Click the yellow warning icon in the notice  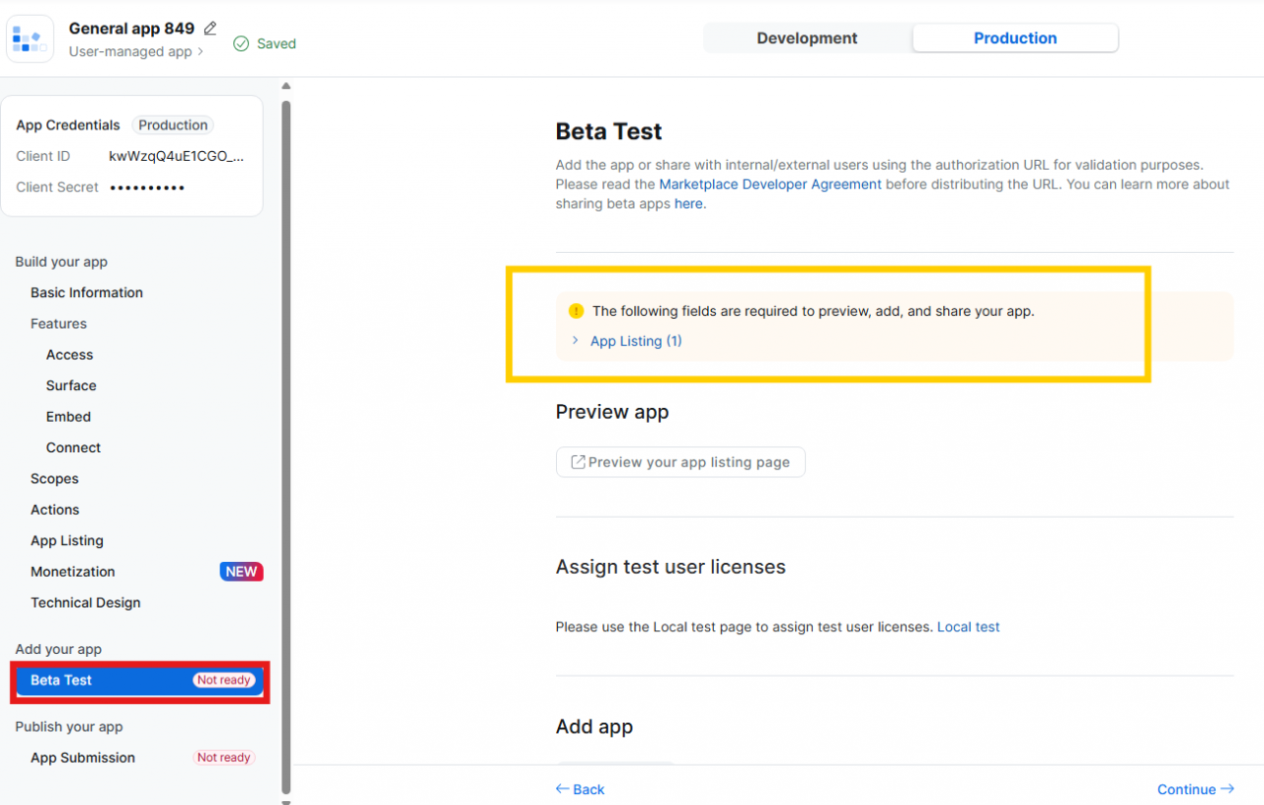point(577,311)
